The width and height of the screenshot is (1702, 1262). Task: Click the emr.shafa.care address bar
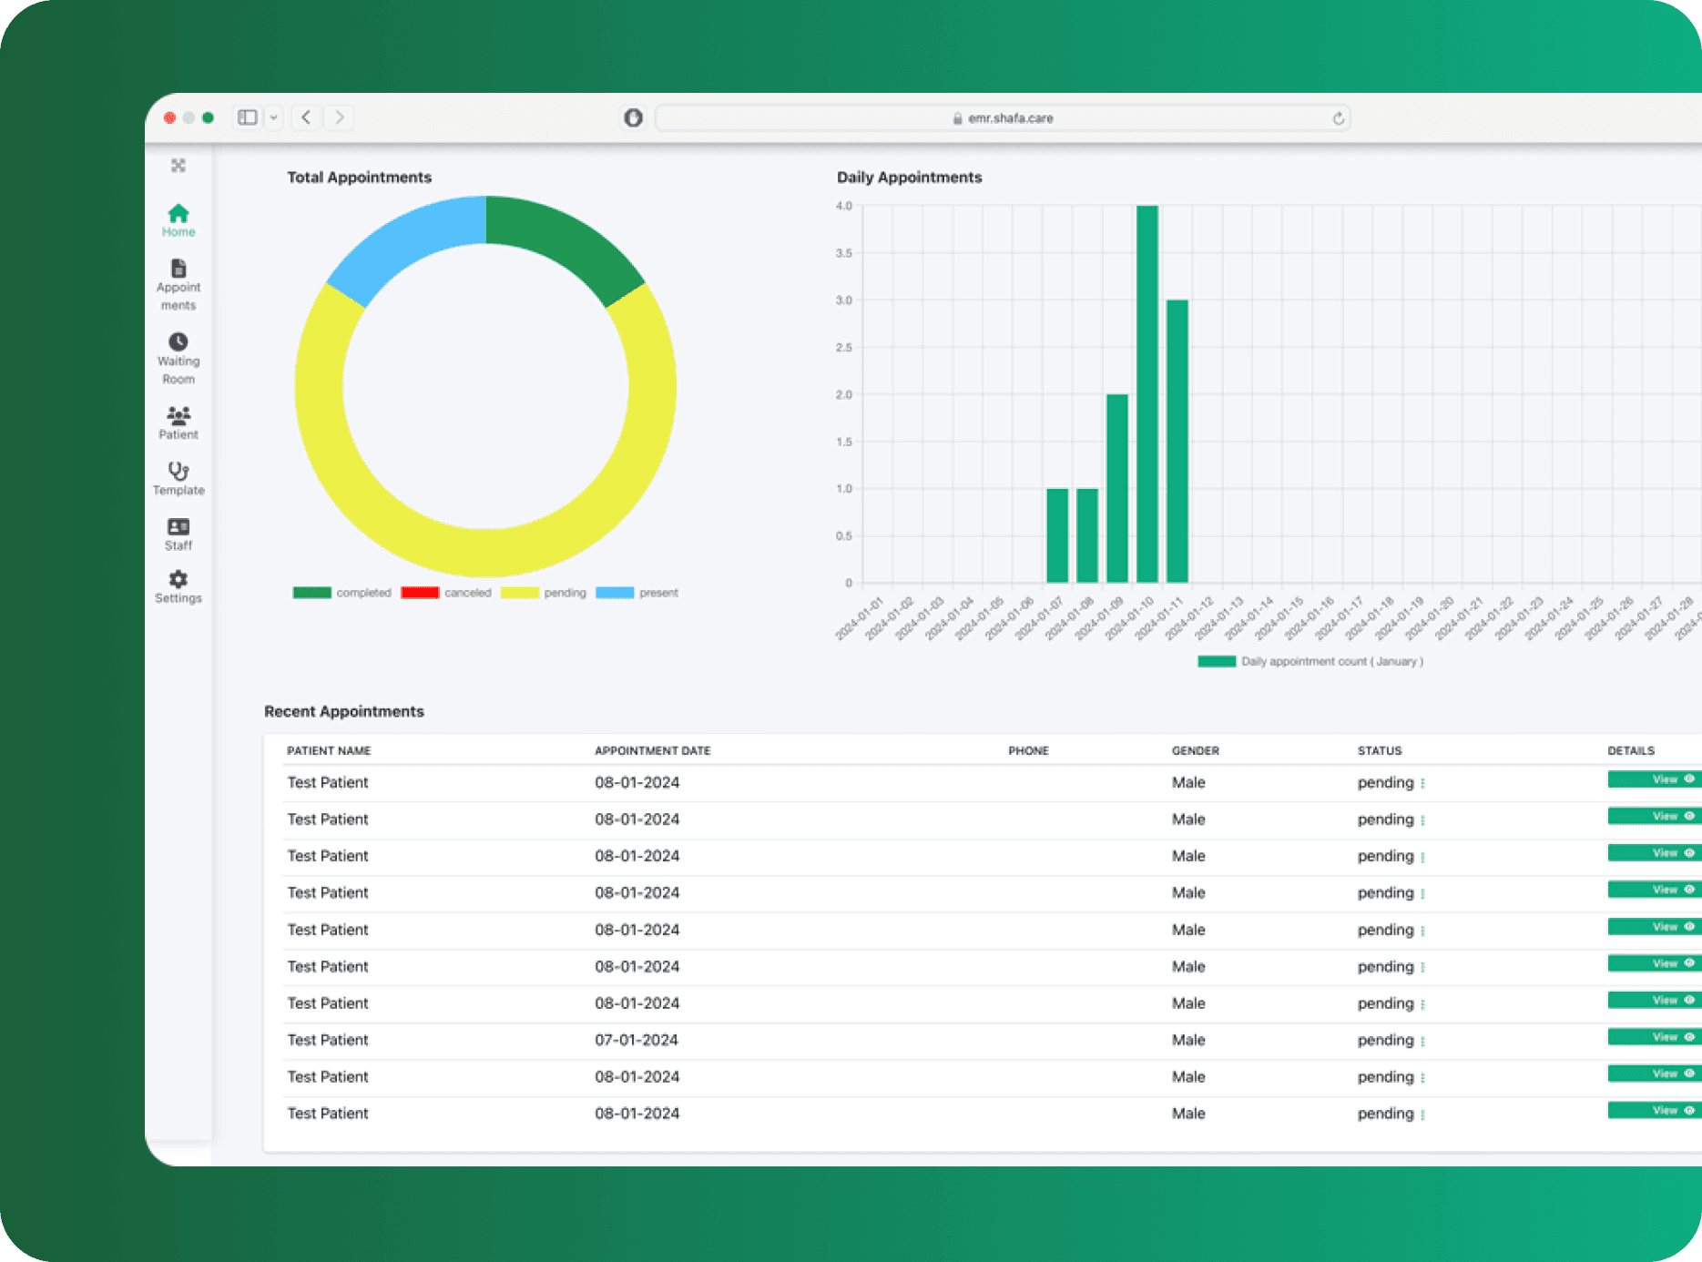(x=1002, y=118)
